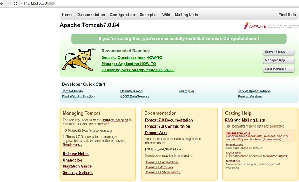Click the Read more... link
Viewport: 299px width, 182px height.
pos(72,145)
